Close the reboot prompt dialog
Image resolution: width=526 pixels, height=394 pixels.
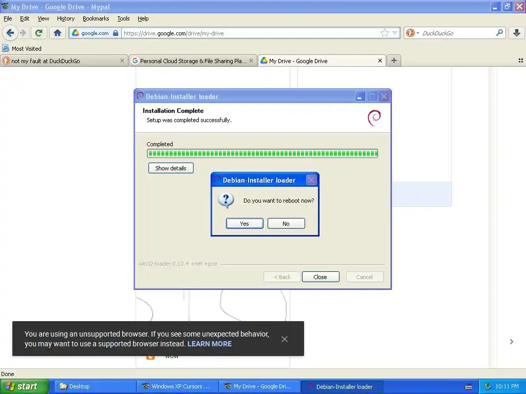pyautogui.click(x=311, y=180)
